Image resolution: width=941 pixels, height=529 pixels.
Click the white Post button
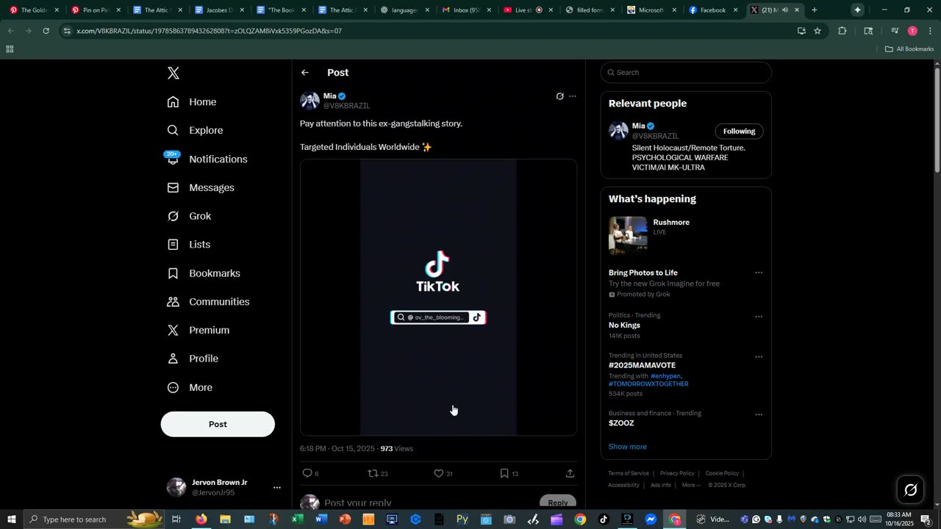pyautogui.click(x=218, y=424)
